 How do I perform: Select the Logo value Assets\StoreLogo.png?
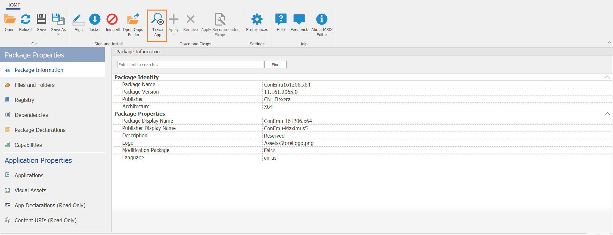289,143
